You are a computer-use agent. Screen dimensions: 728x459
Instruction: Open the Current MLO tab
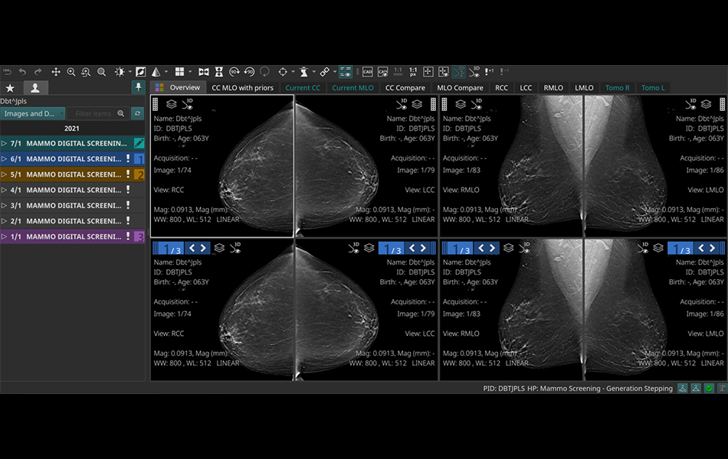pos(353,88)
